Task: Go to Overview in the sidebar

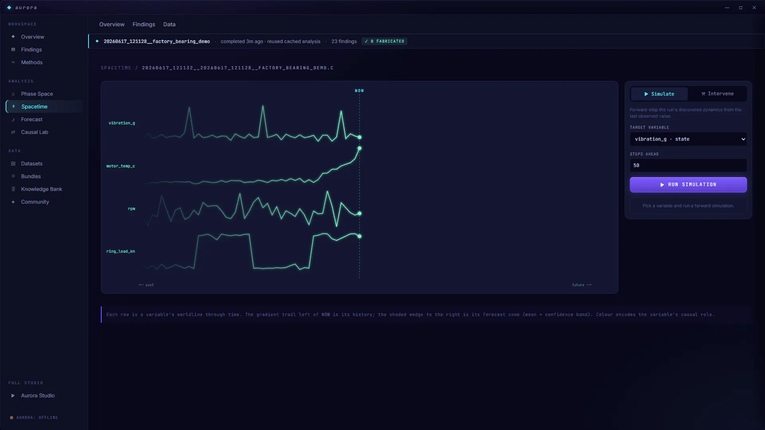Action: [45, 37]
